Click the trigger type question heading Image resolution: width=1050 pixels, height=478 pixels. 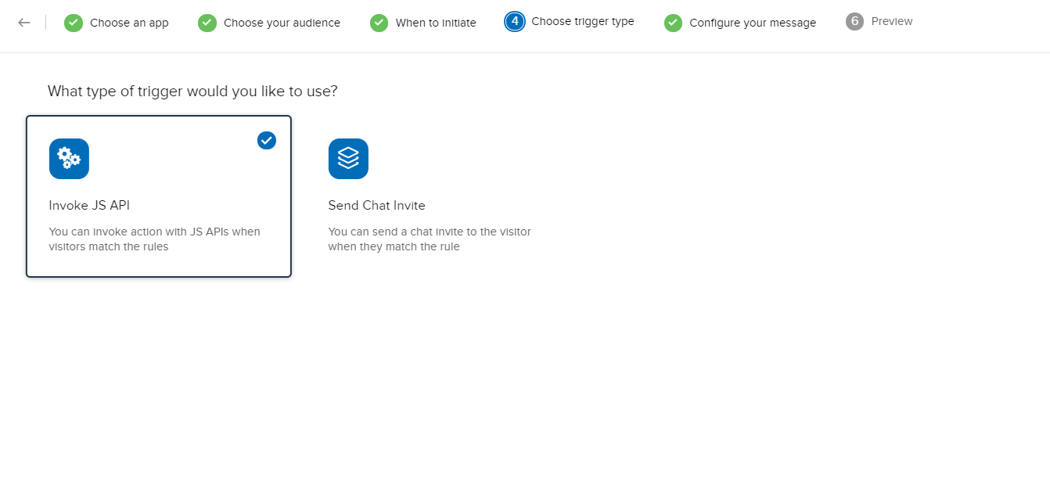[x=192, y=92]
